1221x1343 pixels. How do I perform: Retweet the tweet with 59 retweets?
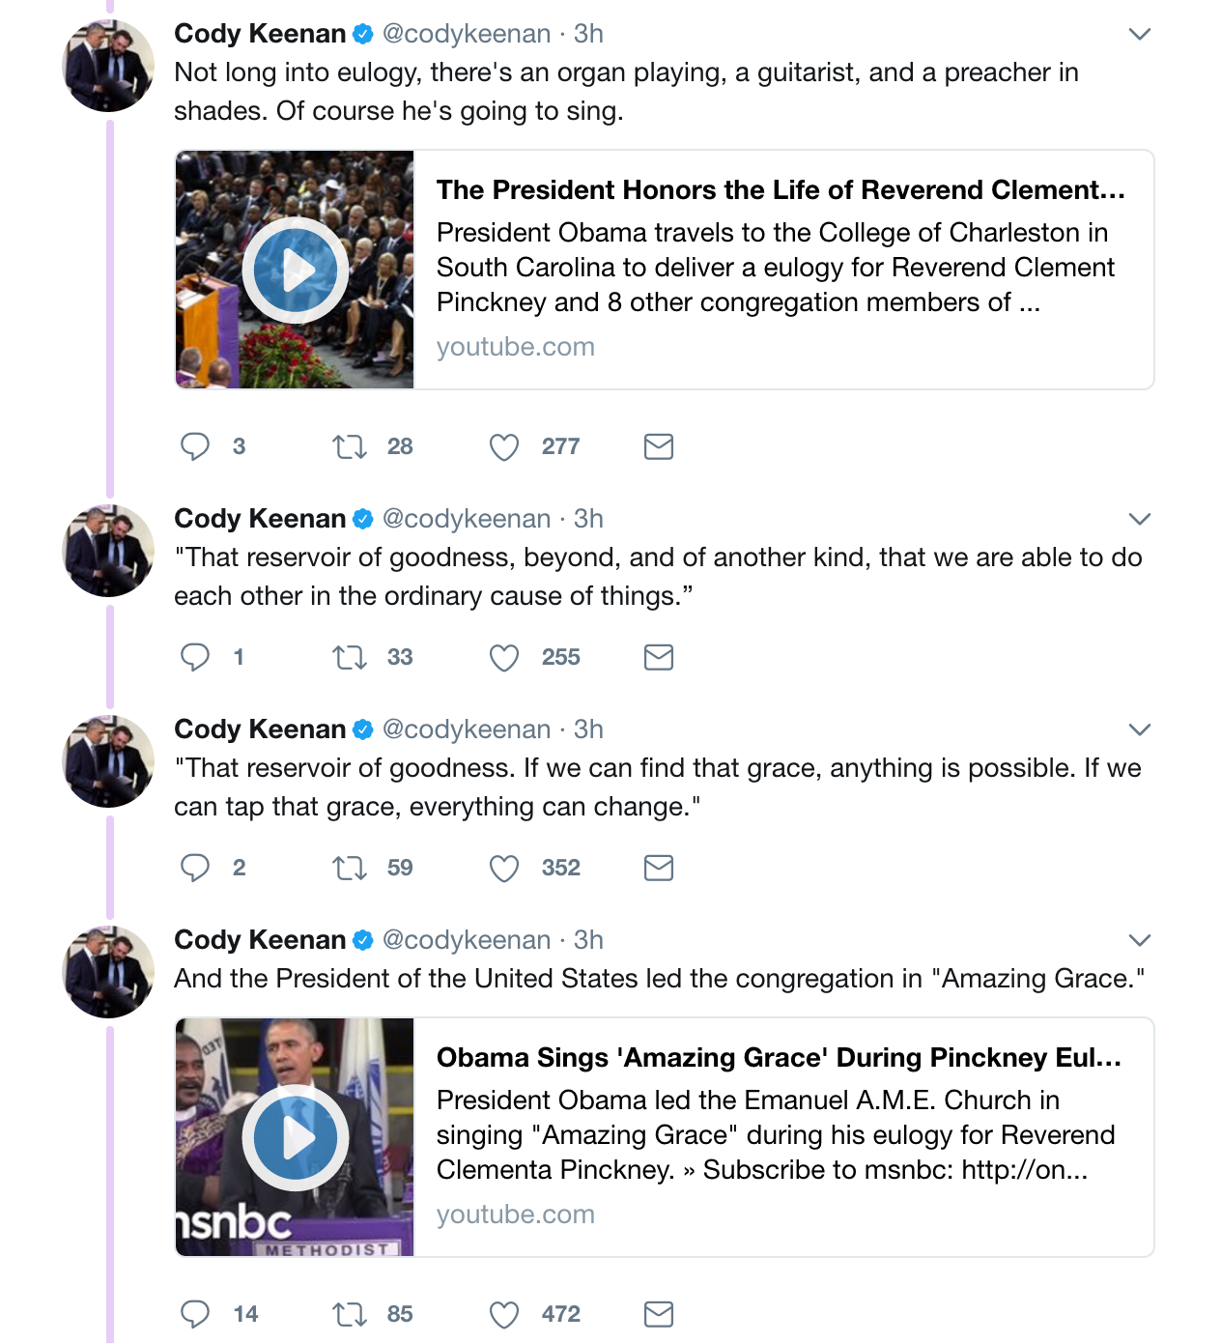coord(349,868)
